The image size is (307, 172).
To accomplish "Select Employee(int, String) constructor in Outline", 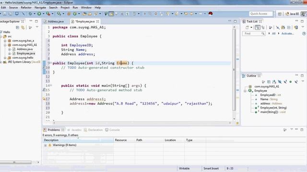I will click(x=273, y=108).
